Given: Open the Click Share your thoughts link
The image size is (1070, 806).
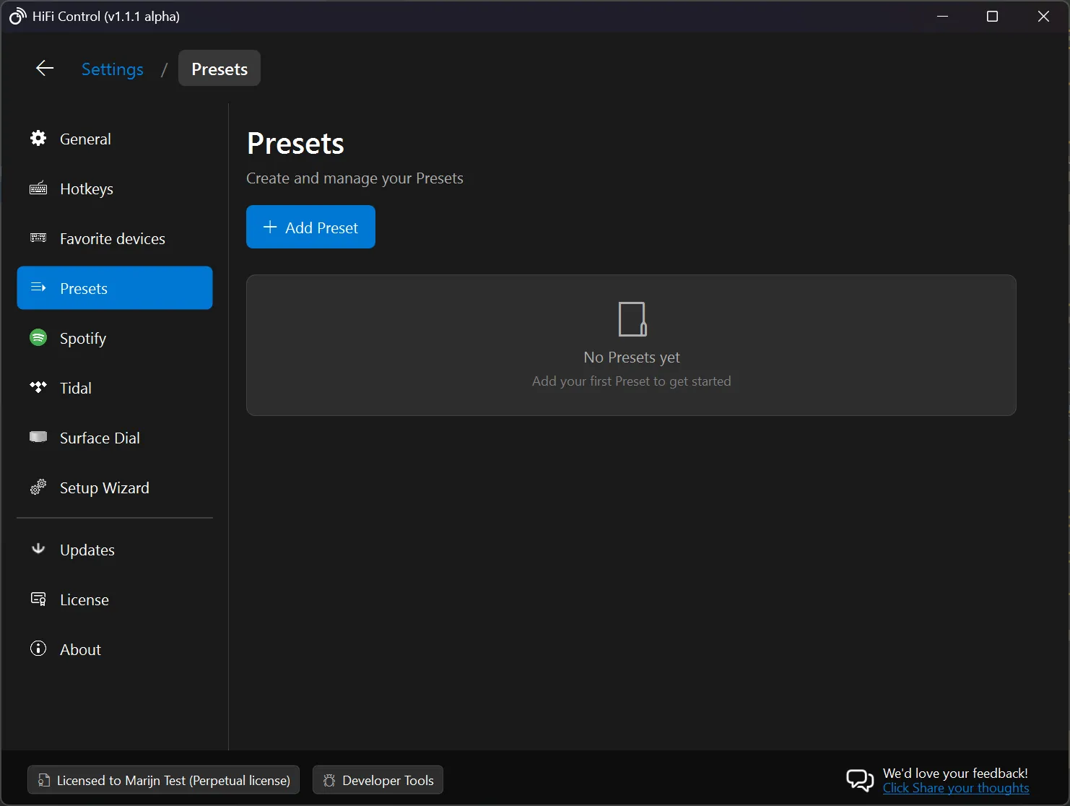Looking at the screenshot, I should click(x=956, y=788).
